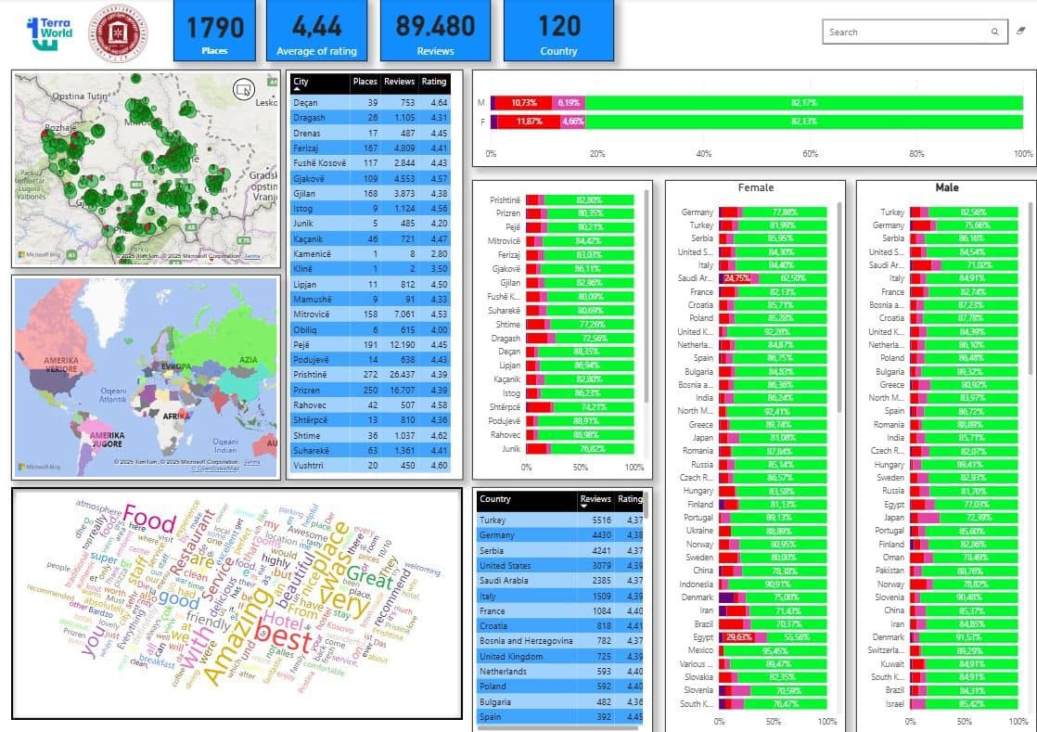Screen dimensions: 1037x732
Task: Select the Germany bar in the Female chart
Action: (x=772, y=212)
